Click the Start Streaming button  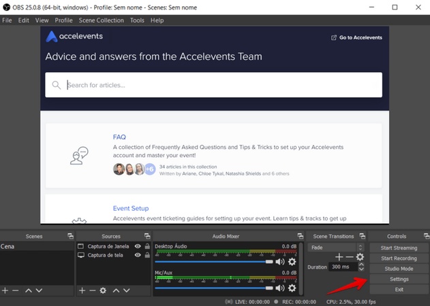[x=399, y=248]
